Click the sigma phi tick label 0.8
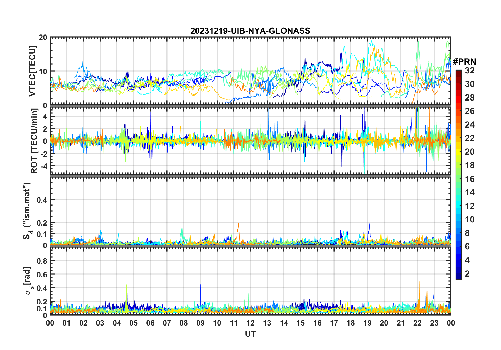 42,261
